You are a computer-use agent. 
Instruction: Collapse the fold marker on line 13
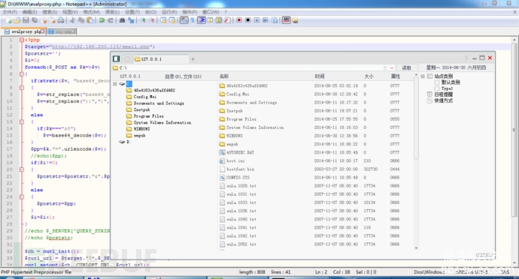(x=22, y=121)
